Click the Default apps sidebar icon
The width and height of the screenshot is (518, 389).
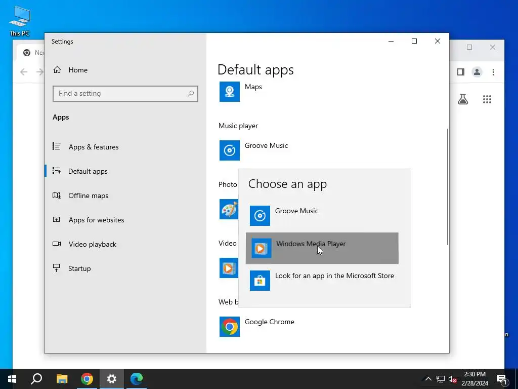coord(57,171)
